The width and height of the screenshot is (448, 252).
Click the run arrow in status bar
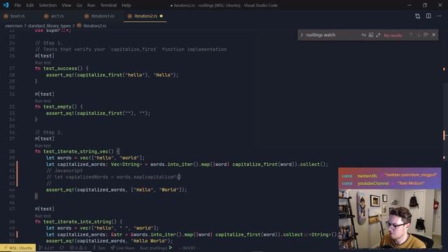pyautogui.click(x=171, y=248)
